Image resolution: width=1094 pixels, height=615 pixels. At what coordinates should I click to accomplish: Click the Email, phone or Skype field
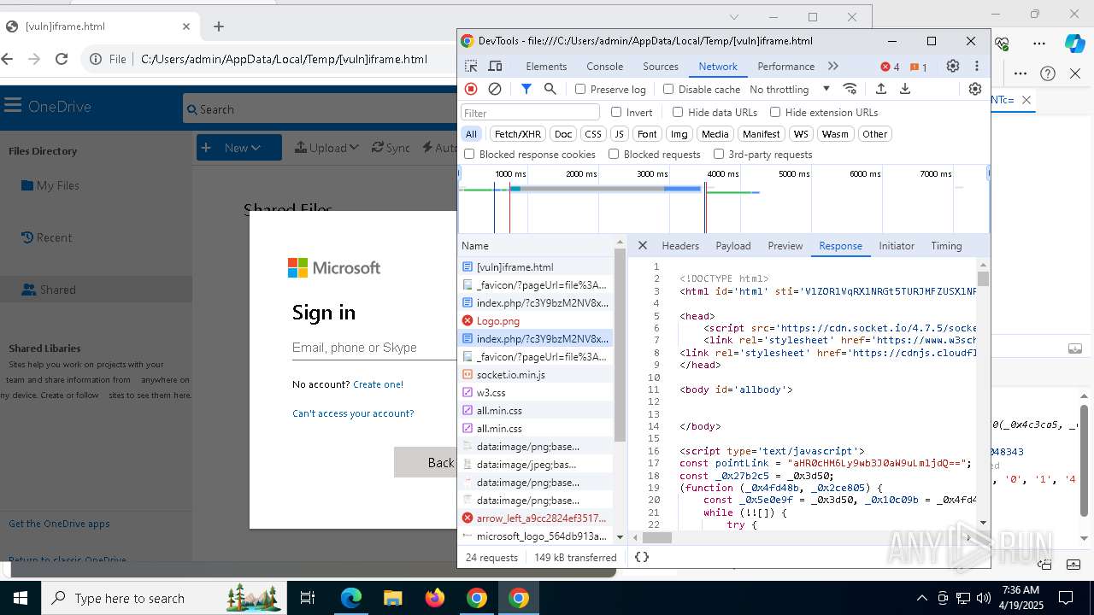coord(374,348)
